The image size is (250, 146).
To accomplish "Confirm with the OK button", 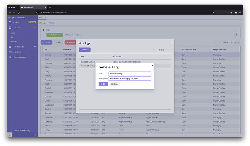I will (103, 84).
